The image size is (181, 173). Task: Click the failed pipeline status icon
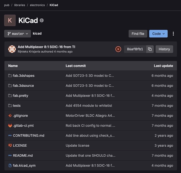click(x=118, y=49)
